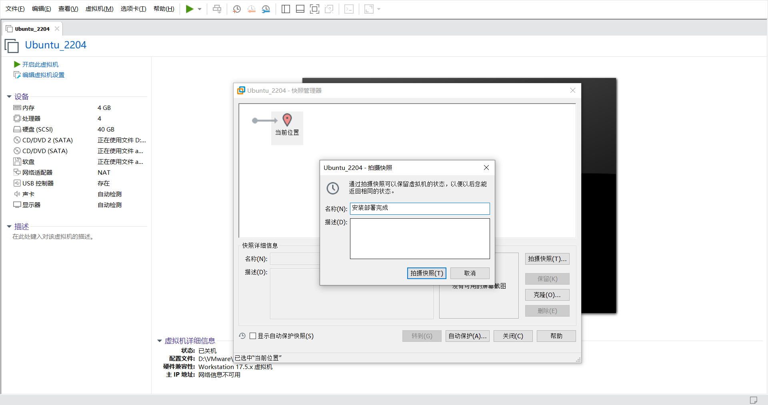Click the 克隆(O)... button
The width and height of the screenshot is (768, 405).
(547, 295)
